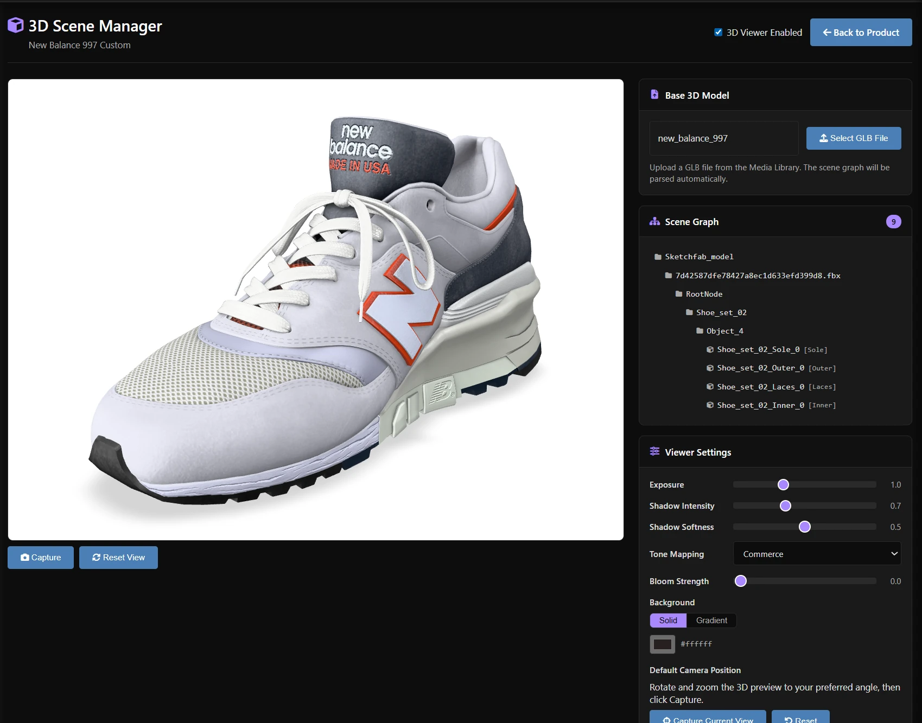The image size is (922, 723).
Task: Click the Capture button under the preview
Action: pos(41,558)
